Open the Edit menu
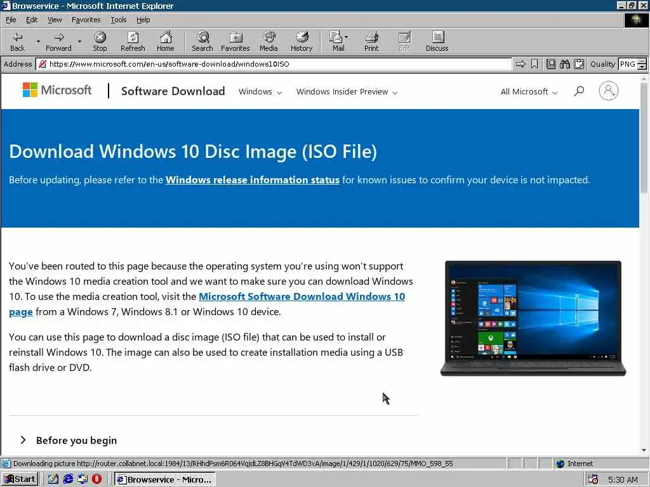650x487 pixels. click(x=32, y=20)
